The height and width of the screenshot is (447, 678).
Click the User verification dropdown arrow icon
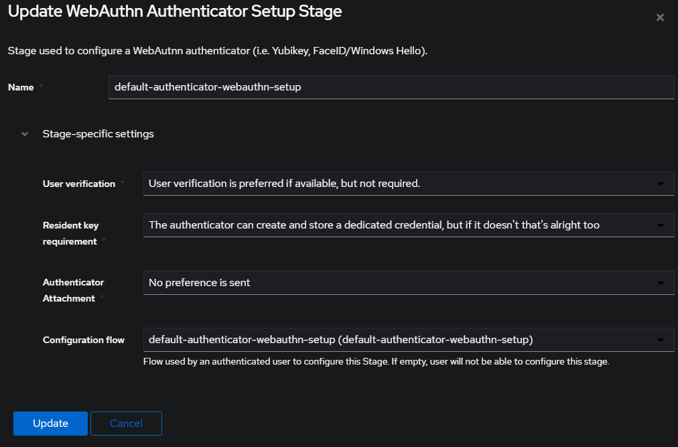click(x=661, y=184)
